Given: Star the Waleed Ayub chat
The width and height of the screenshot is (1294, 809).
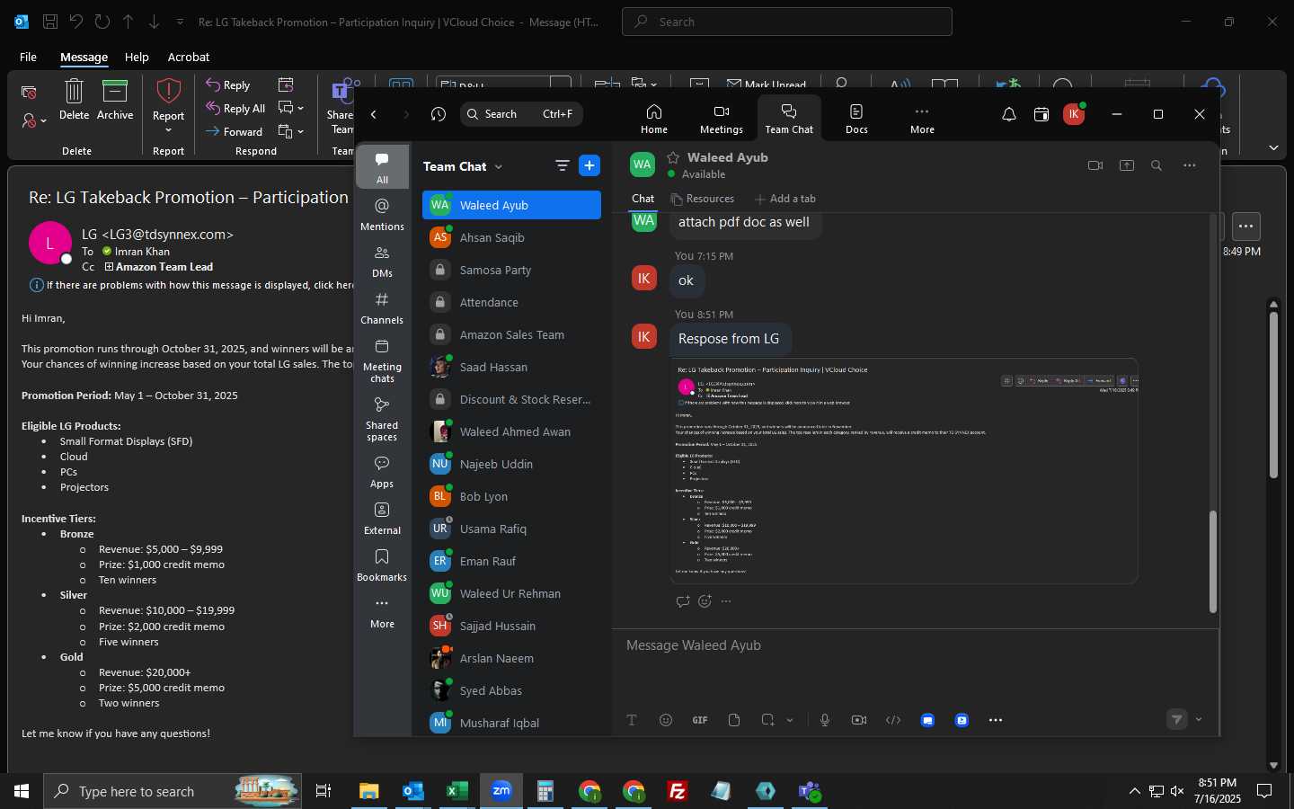Looking at the screenshot, I should (x=673, y=157).
